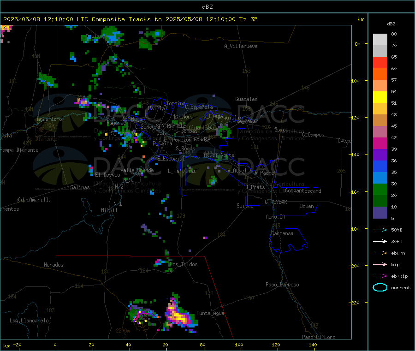Click the 'Agua_Toro' map label
The image size is (415, 351).
pyautogui.click(x=49, y=119)
